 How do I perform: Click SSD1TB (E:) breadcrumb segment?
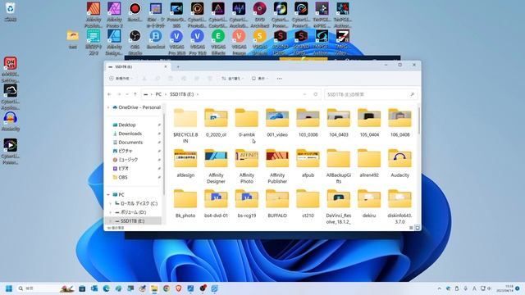tap(182, 95)
